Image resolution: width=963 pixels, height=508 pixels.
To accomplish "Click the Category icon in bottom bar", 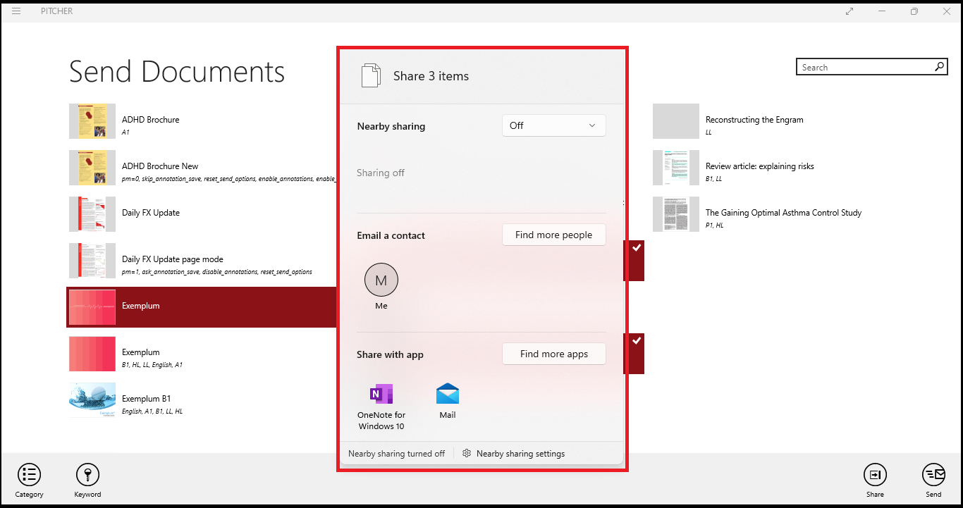I will 29,475.
